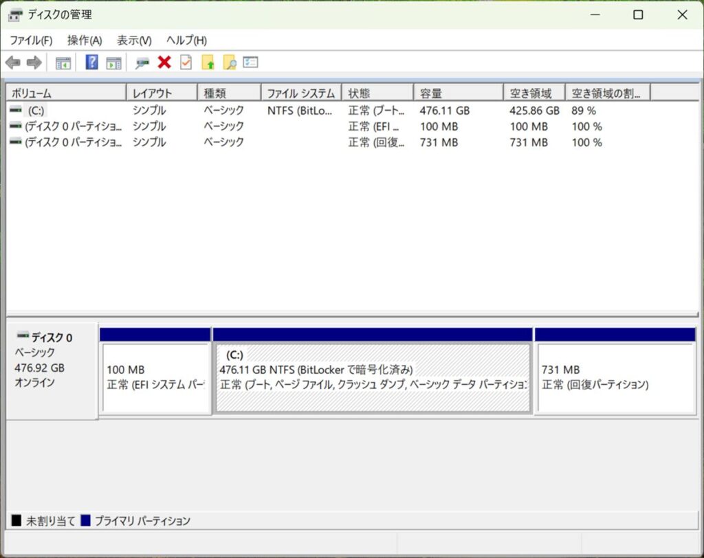This screenshot has width=704, height=558.
Task: Open the 操作(A) menu
Action: [85, 41]
